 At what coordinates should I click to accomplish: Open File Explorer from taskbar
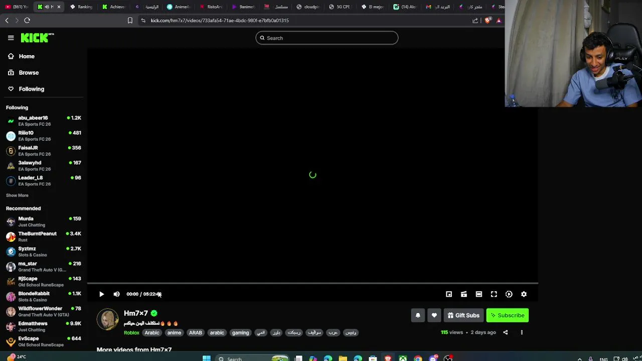343,358
